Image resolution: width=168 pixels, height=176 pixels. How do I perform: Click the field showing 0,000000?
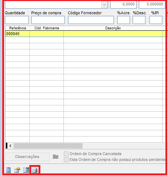152,5
